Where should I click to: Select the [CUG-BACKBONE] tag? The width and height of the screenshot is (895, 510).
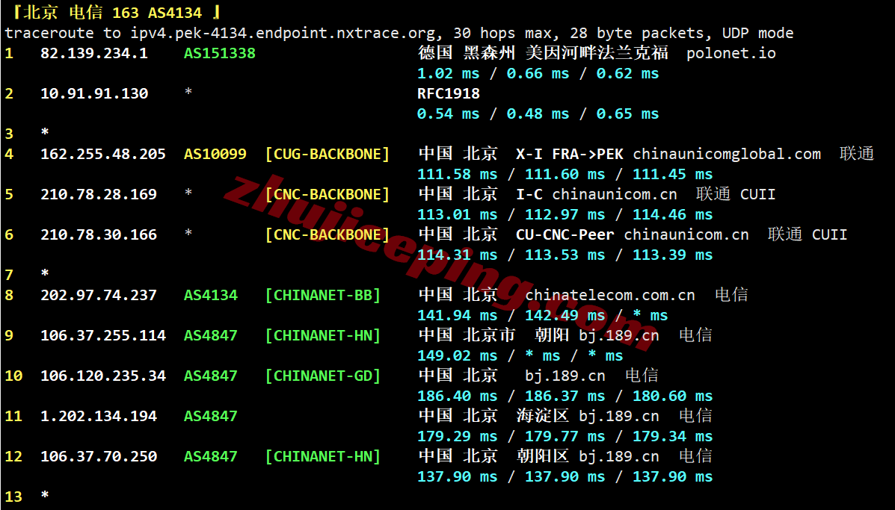click(327, 155)
